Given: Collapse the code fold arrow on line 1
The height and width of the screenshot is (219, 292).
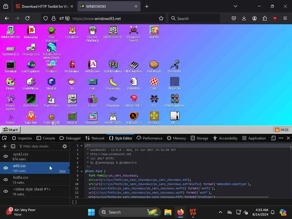Looking at the screenshot, I should (x=81, y=146).
